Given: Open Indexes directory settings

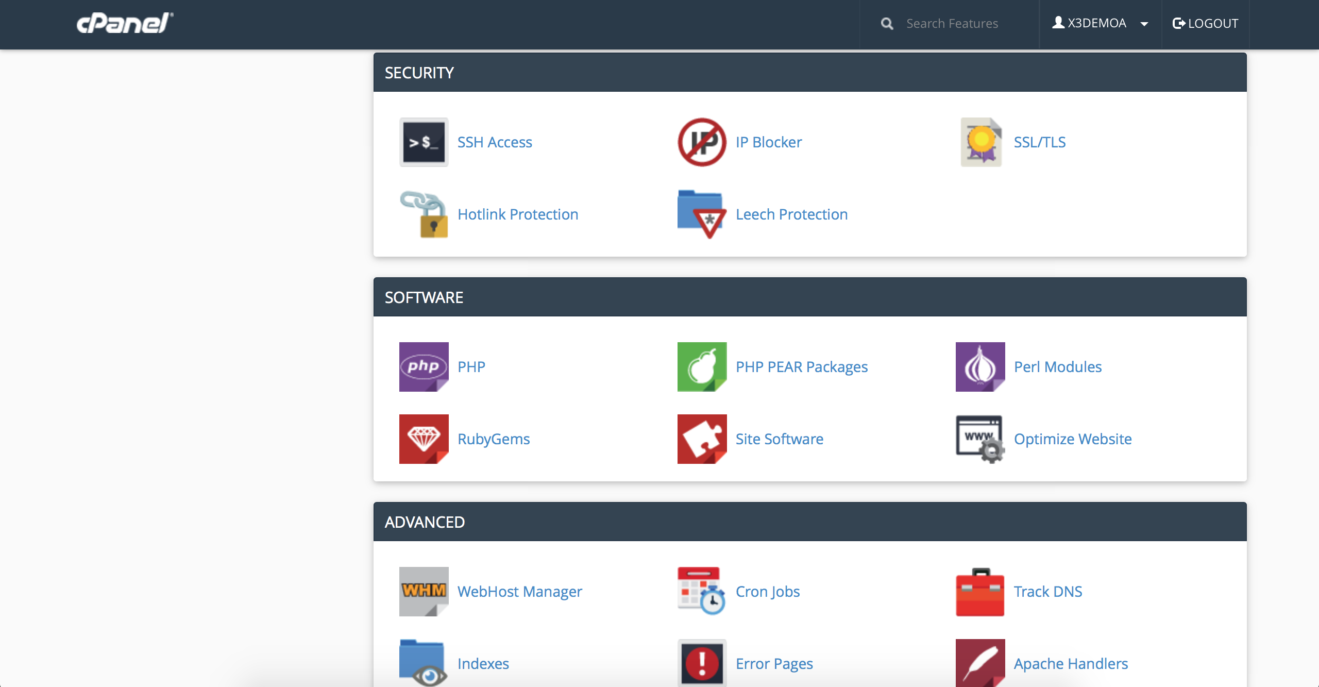Looking at the screenshot, I should tap(482, 662).
